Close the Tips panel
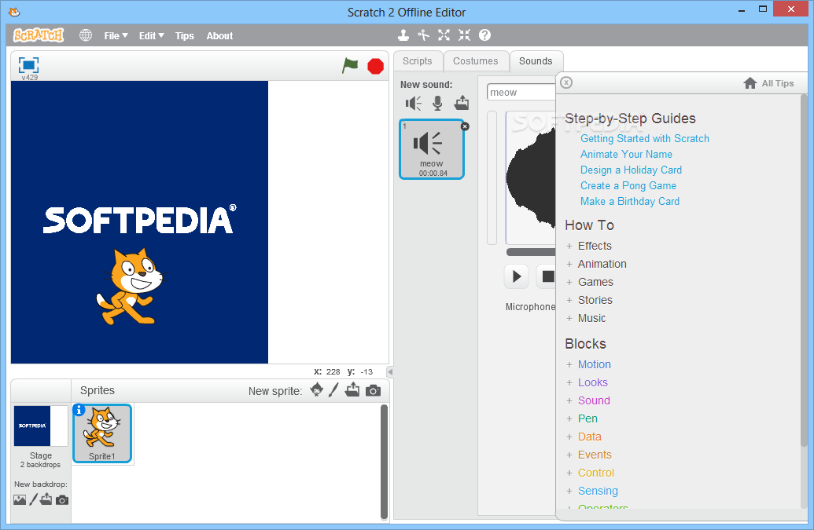 pos(566,83)
